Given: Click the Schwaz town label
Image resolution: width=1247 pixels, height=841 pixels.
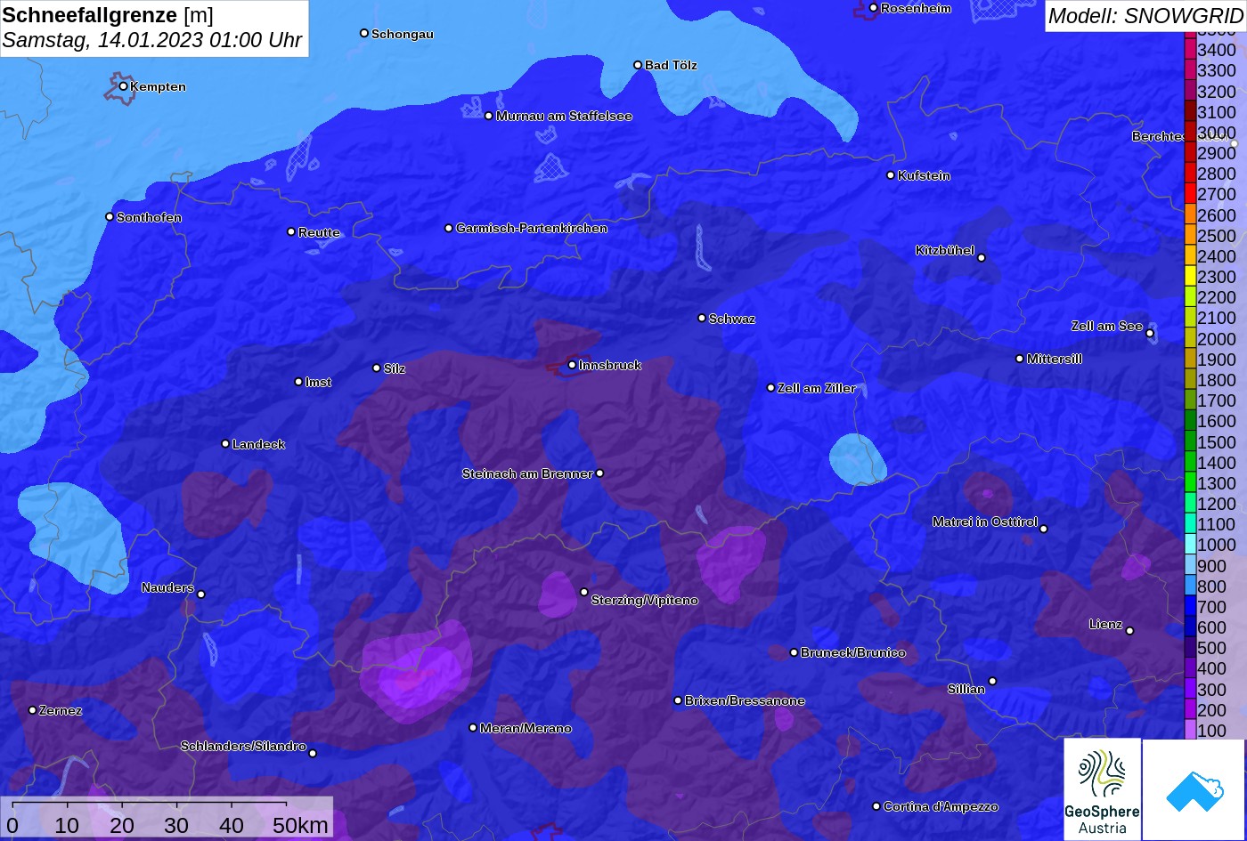Looking at the screenshot, I should click(732, 319).
